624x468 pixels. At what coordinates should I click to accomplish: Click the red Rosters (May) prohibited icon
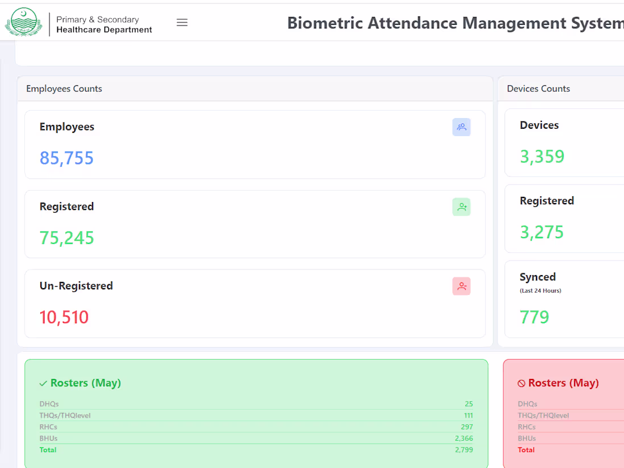pos(521,383)
